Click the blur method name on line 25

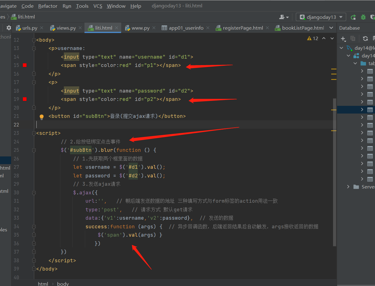pos(107,150)
